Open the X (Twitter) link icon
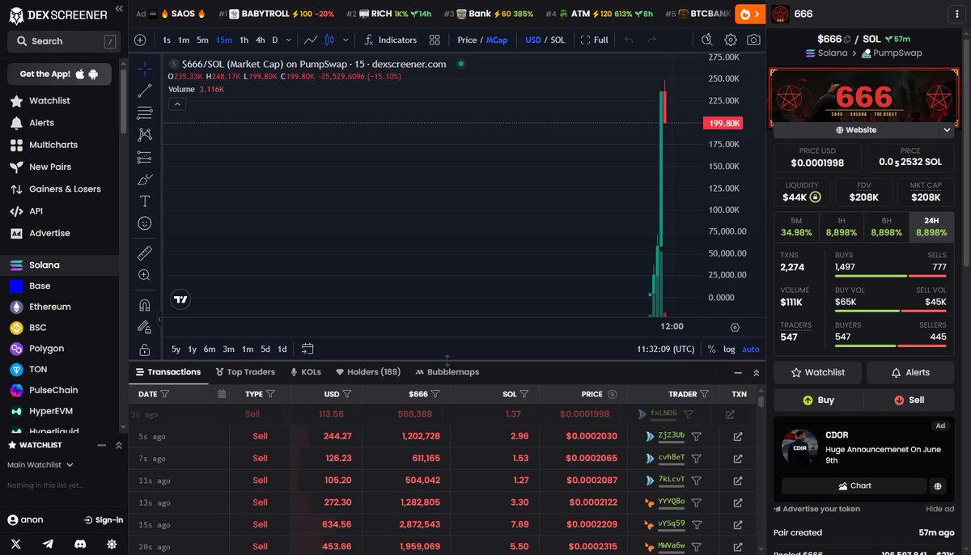 point(17,544)
